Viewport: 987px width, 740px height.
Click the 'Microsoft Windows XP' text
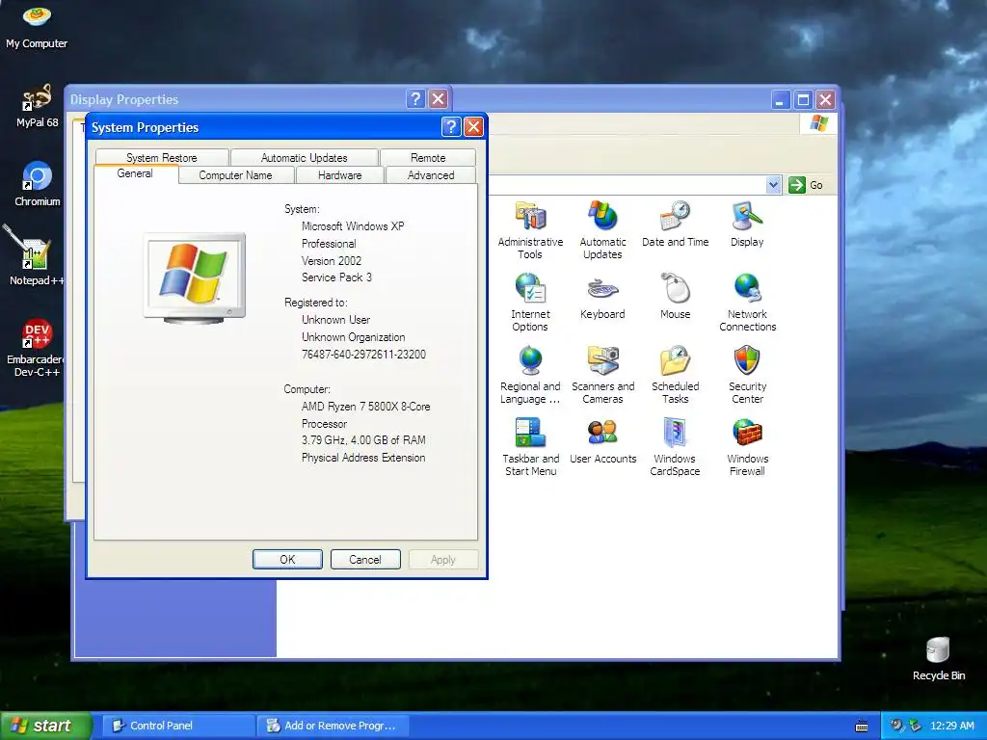353,225
